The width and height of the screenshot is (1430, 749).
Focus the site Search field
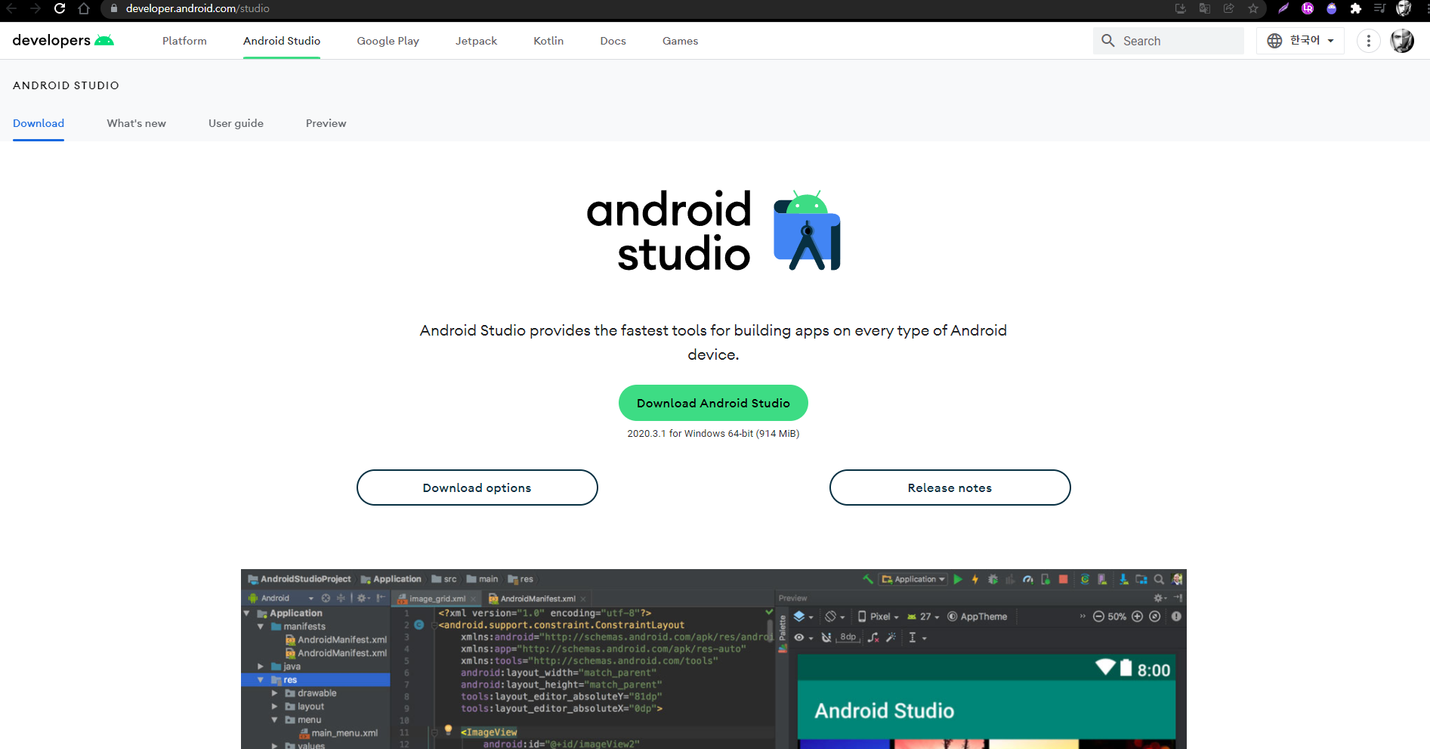point(1169,41)
